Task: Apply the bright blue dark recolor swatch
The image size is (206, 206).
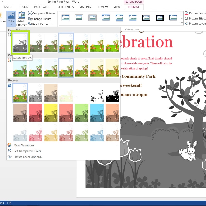Action: pos(97,113)
